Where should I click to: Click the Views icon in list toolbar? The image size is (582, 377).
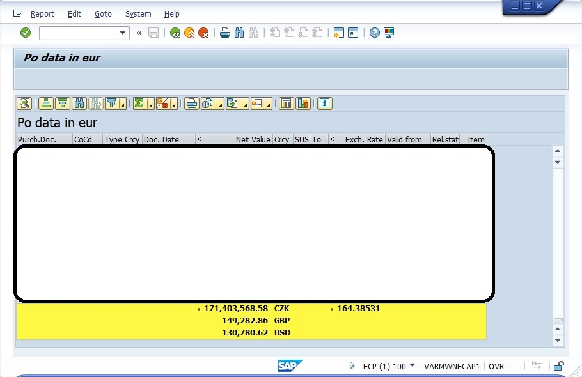[208, 104]
